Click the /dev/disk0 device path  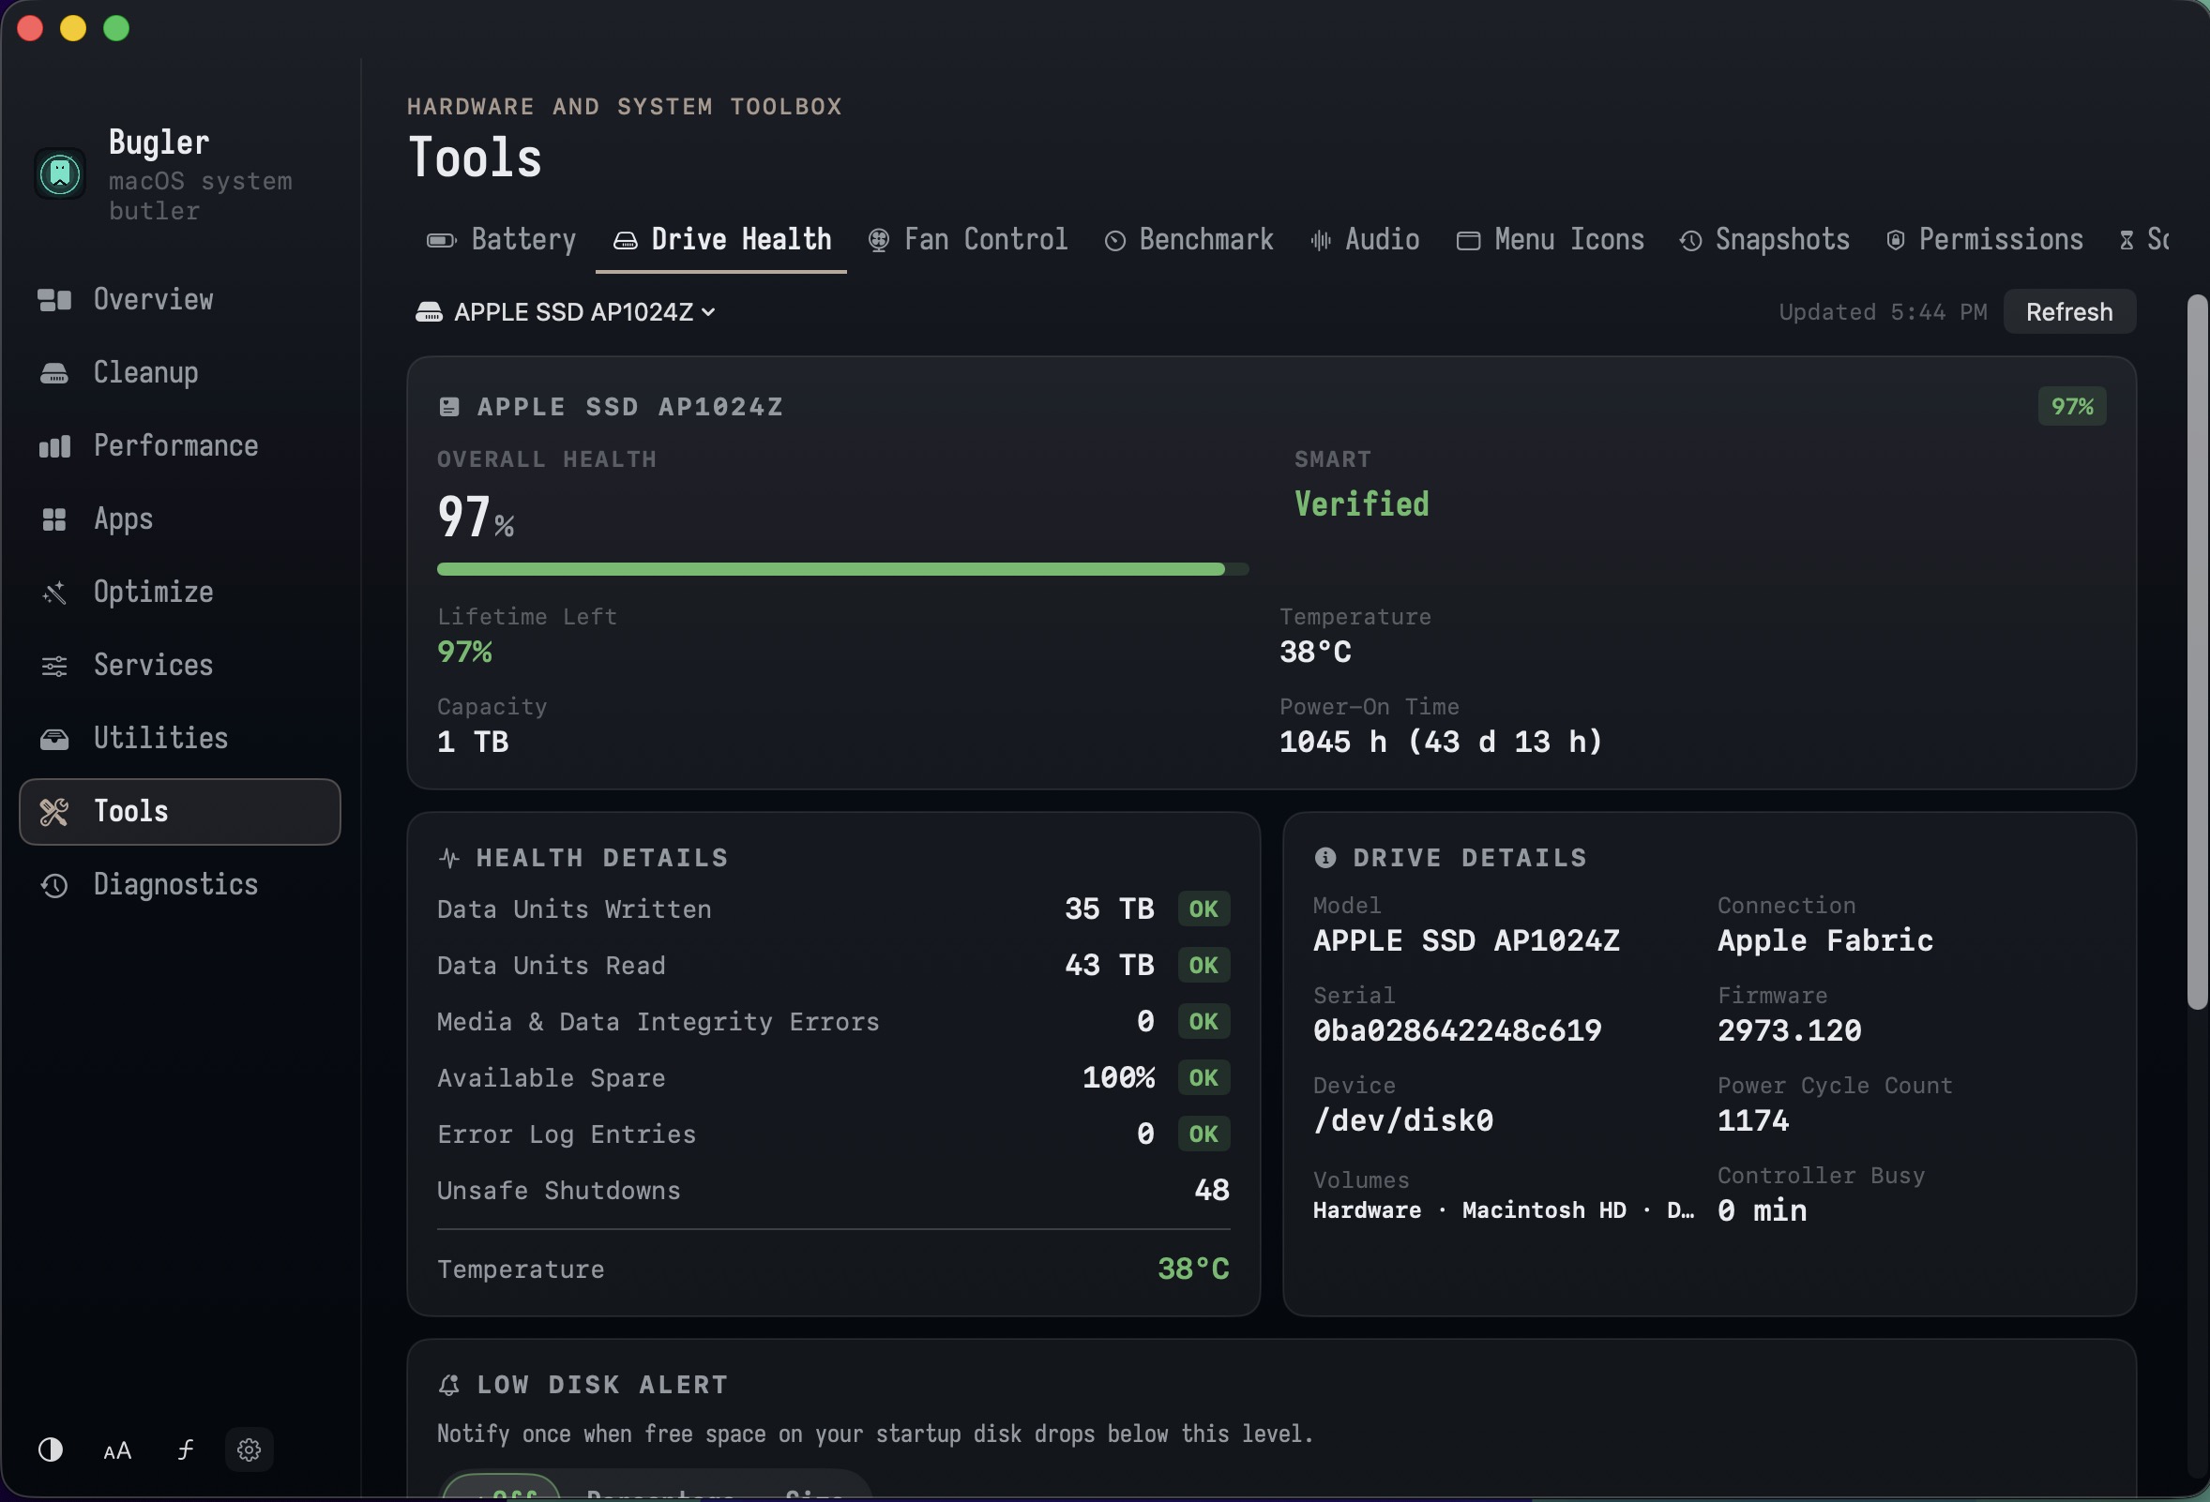point(1402,1120)
